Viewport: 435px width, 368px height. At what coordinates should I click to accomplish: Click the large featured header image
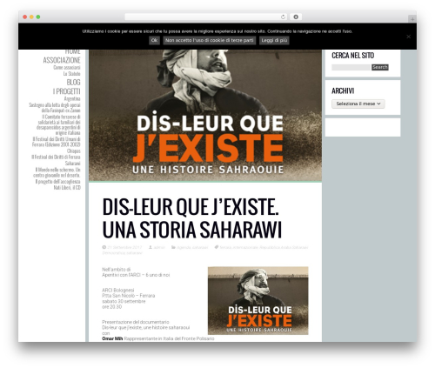(205, 116)
